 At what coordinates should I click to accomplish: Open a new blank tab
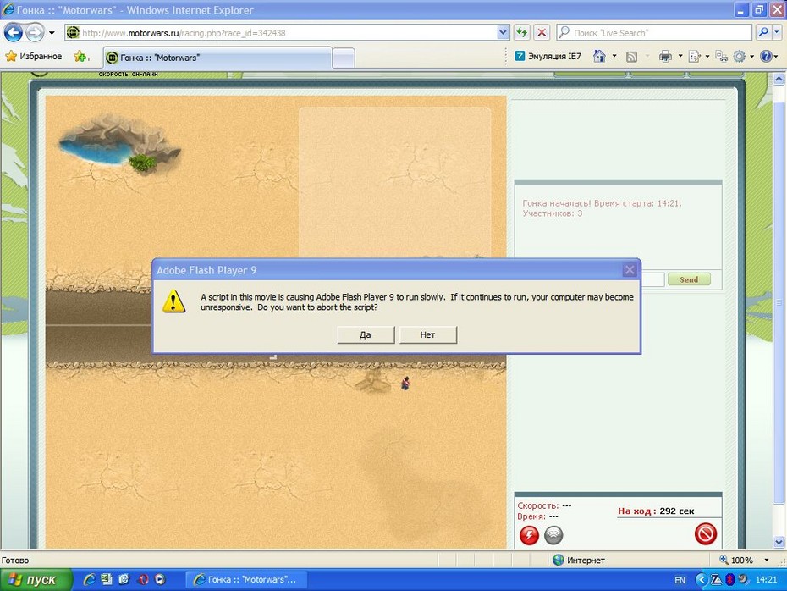click(344, 58)
